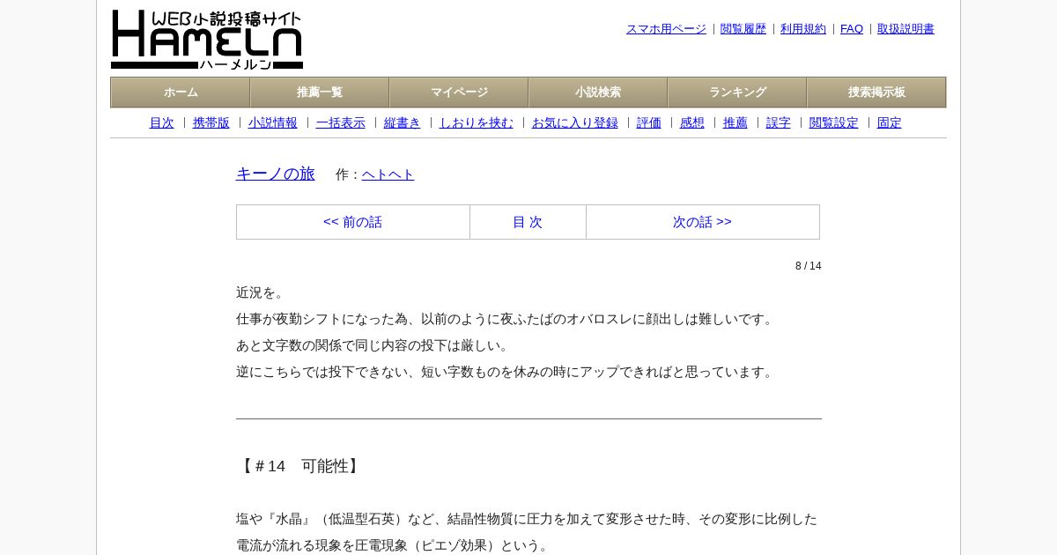Go to the previous chapter << 前の話
The height and width of the screenshot is (555, 1057).
pyautogui.click(x=353, y=222)
